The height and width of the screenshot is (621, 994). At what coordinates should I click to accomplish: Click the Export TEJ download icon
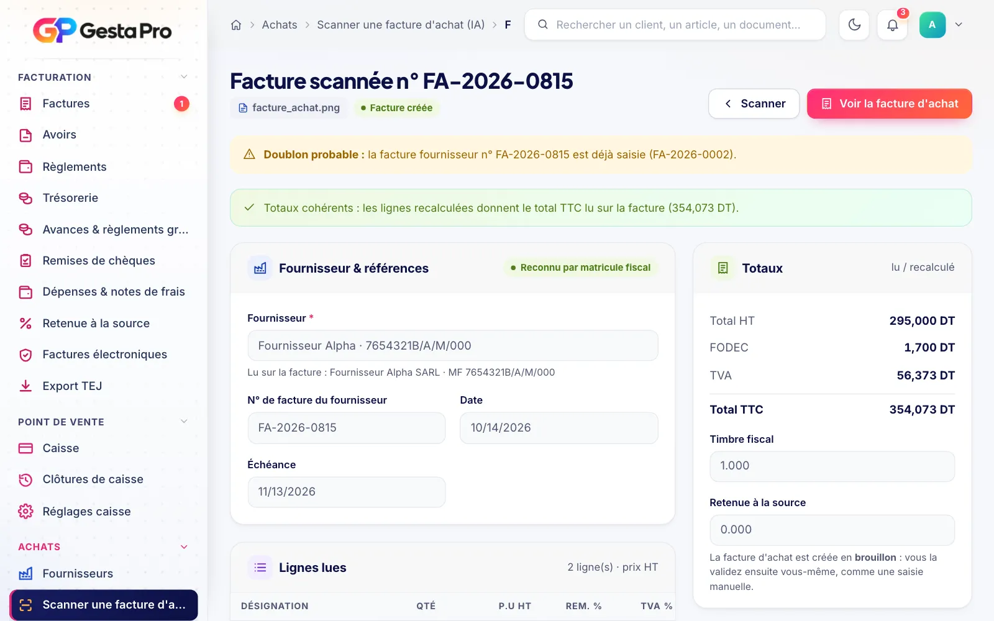[25, 386]
